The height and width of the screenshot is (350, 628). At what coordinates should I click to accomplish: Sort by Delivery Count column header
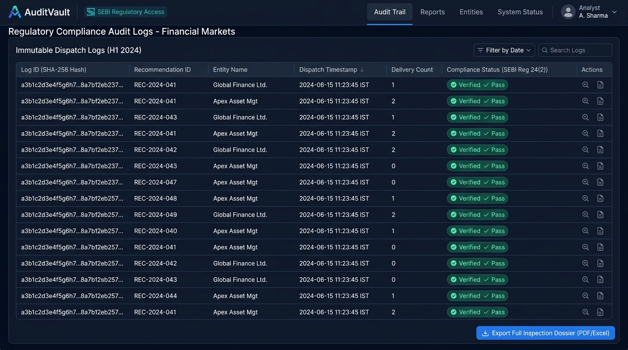point(412,70)
